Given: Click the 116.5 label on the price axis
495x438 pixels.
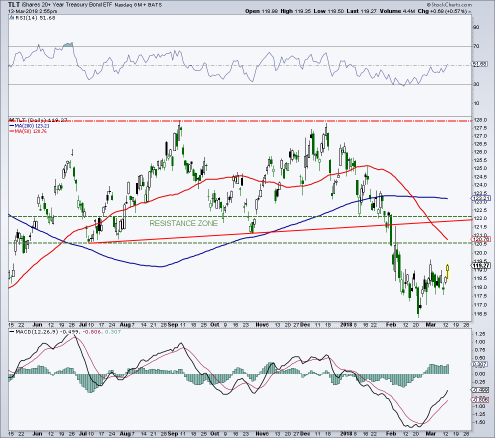Looking at the screenshot, I should pyautogui.click(x=480, y=314).
